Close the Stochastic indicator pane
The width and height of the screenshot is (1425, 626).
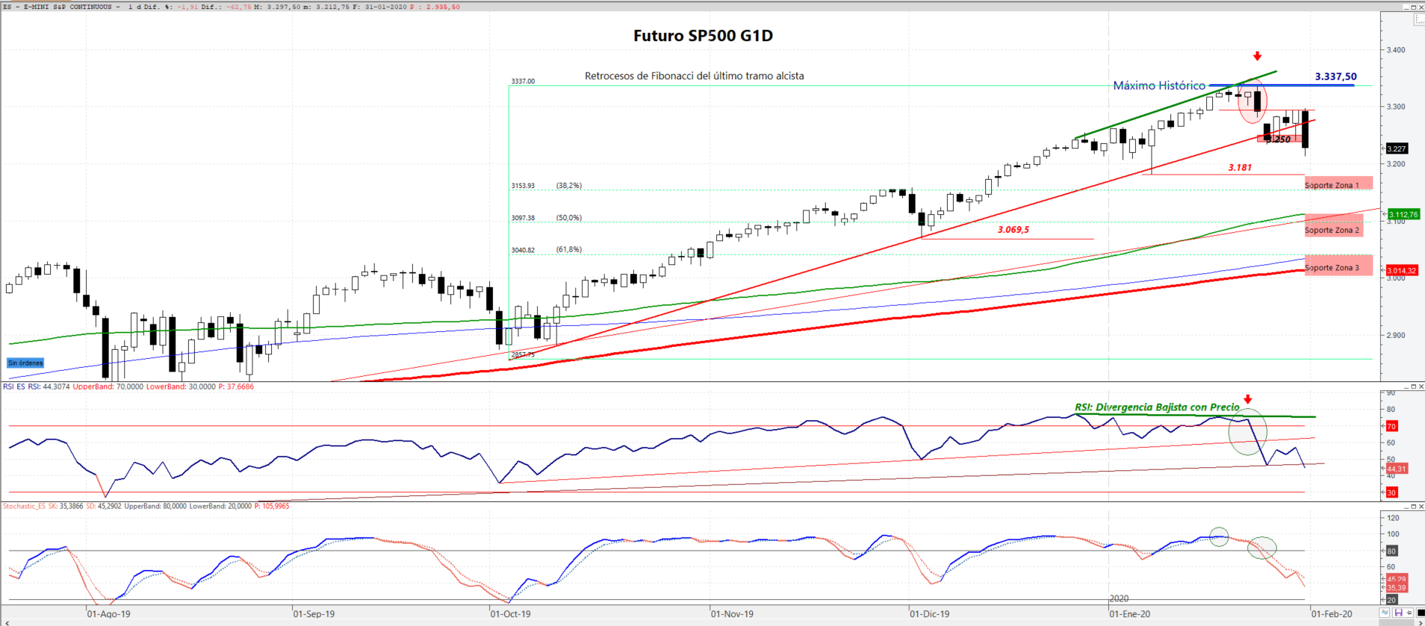pos(1420,507)
